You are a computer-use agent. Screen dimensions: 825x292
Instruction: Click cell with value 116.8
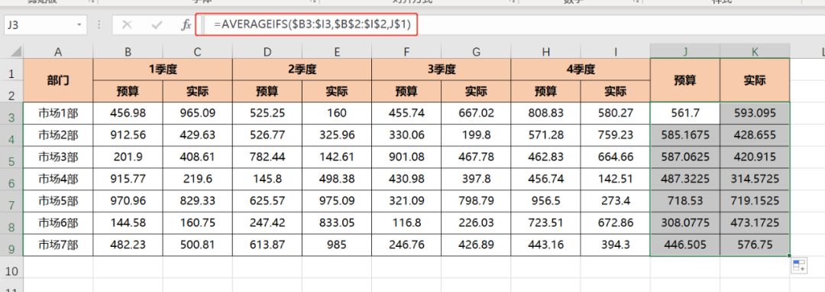[406, 223]
